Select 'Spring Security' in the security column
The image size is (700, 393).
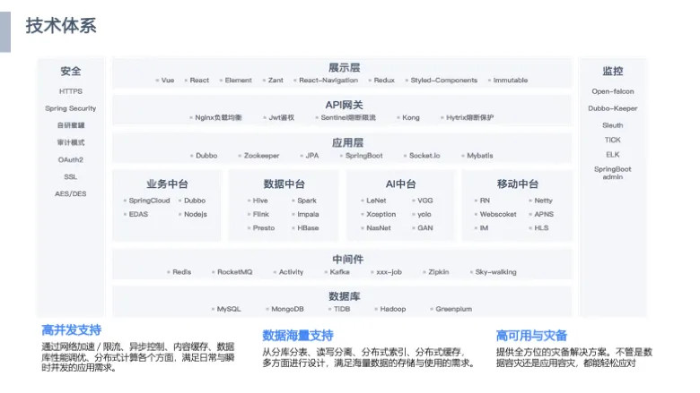coord(71,108)
